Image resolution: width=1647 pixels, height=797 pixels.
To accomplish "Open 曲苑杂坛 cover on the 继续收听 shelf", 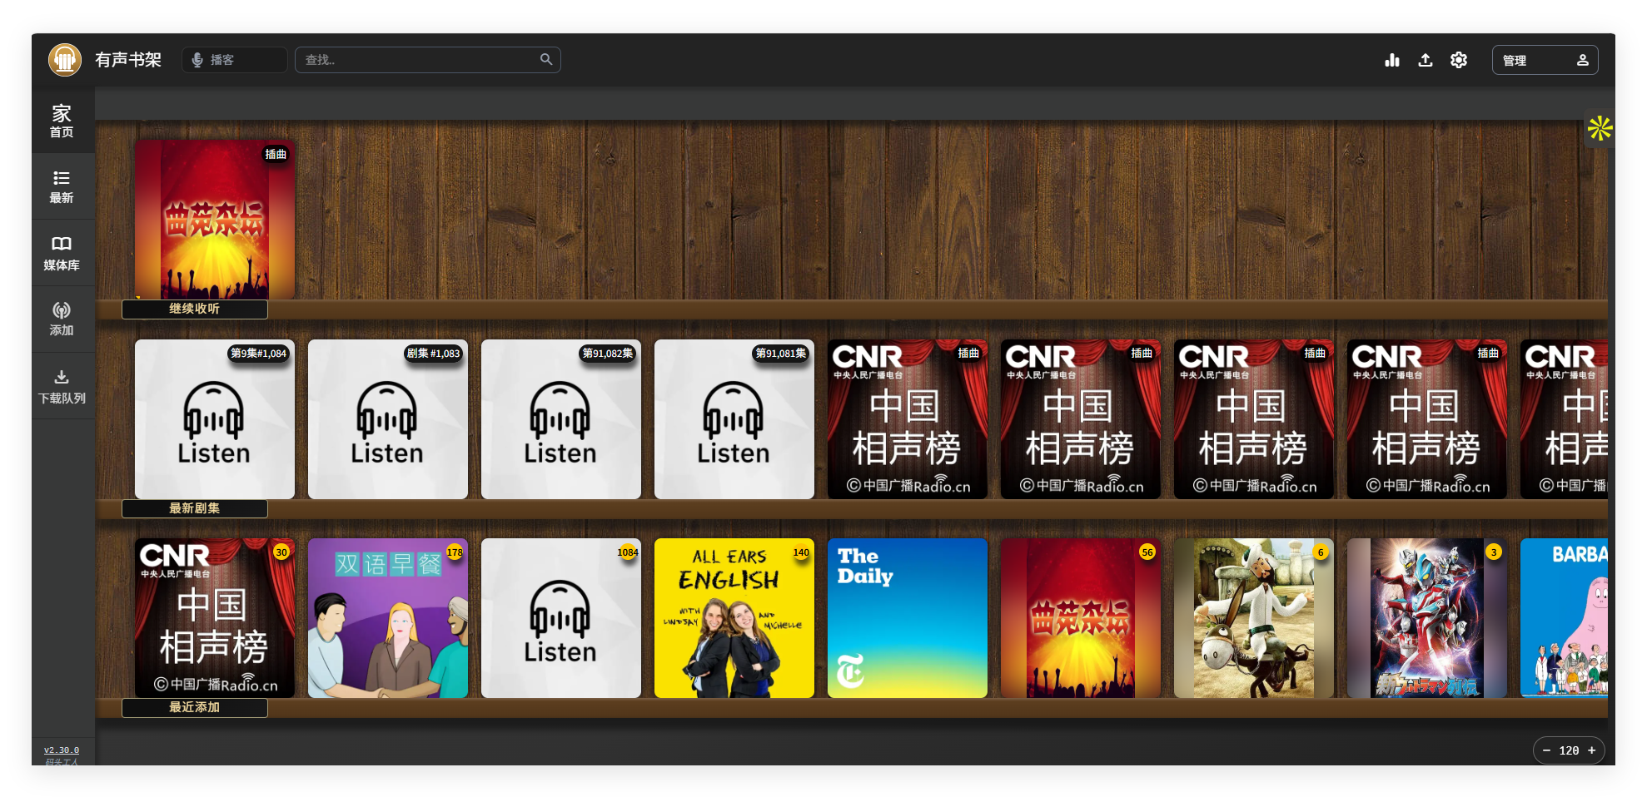I will 215,220.
